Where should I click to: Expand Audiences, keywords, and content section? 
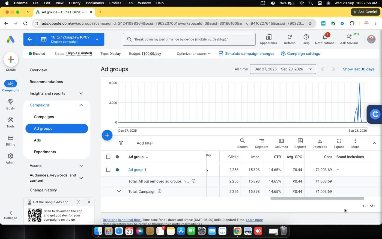pyautogui.click(x=81, y=178)
